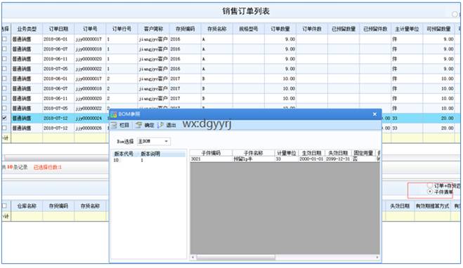Tick checkbox for order jjy00000020 item 2016
The width and height of the screenshot is (463, 268).
(4, 59)
